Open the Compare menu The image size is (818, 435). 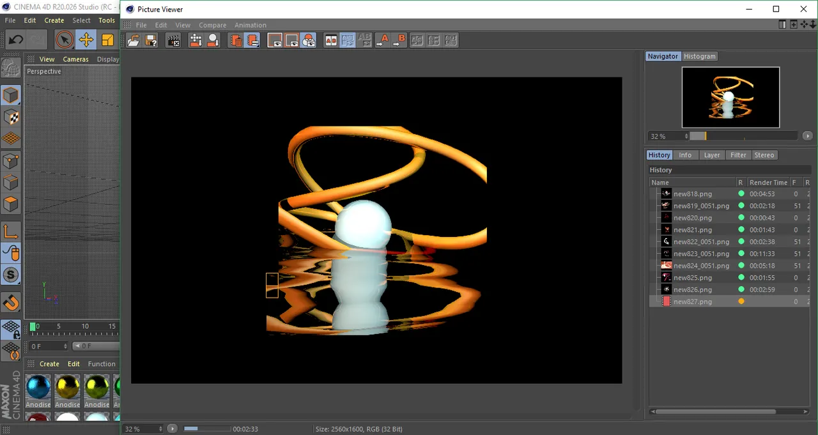tap(212, 25)
